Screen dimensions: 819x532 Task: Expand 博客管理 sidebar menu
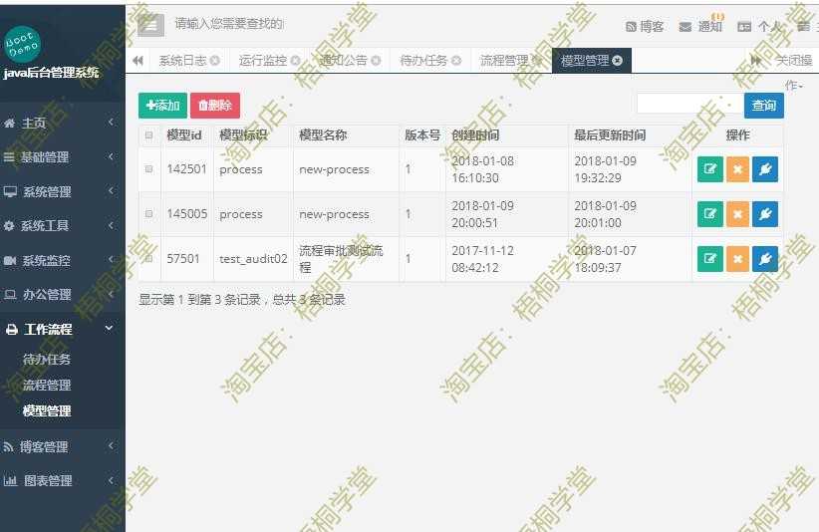62,447
